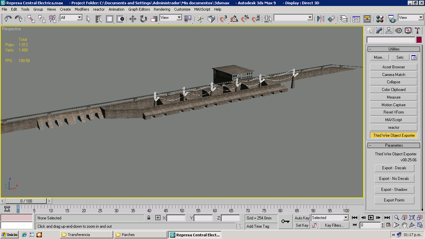Click the Unlink Selection icon

(42, 19)
